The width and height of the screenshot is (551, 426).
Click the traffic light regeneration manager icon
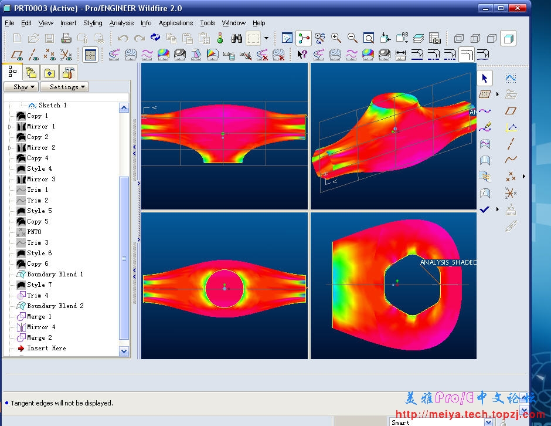pyautogui.click(x=220, y=38)
